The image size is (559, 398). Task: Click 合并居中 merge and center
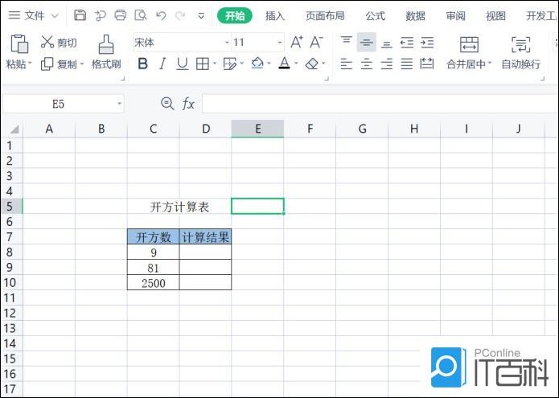click(469, 52)
